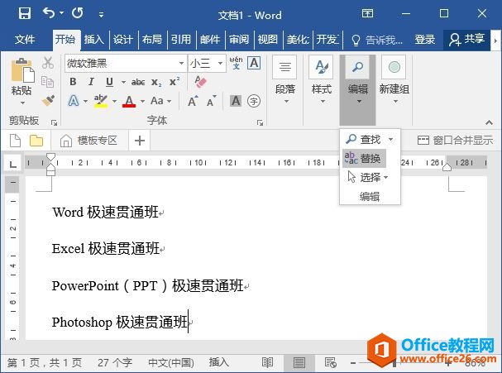Choose 查找 from the editing menu

[x=370, y=139]
